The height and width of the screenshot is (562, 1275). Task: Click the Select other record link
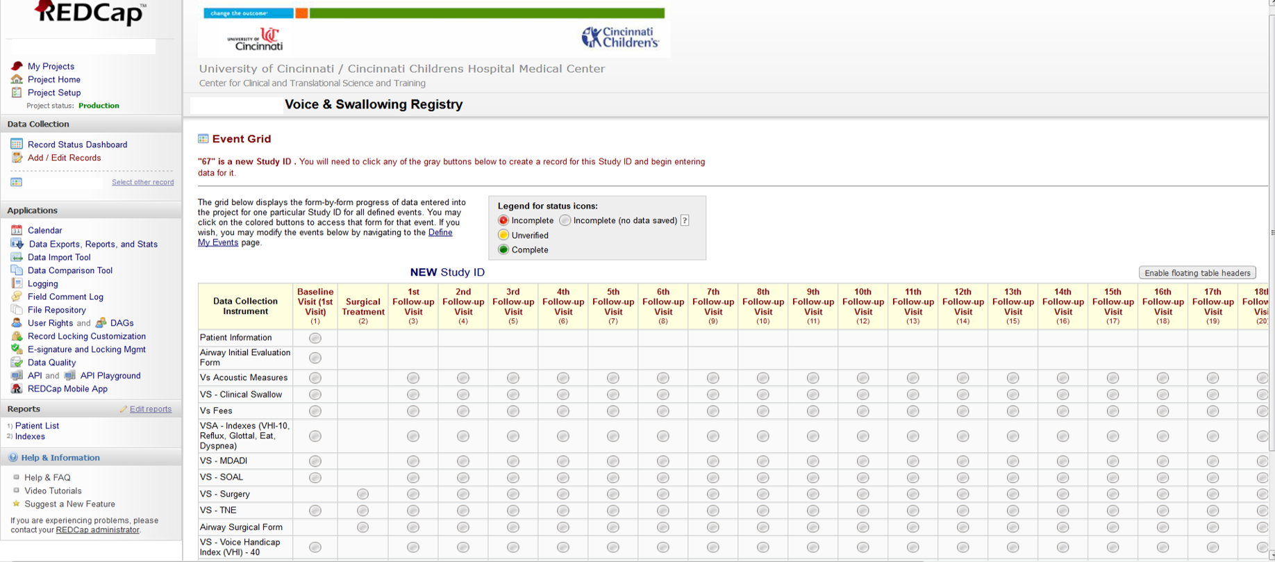[x=142, y=182]
